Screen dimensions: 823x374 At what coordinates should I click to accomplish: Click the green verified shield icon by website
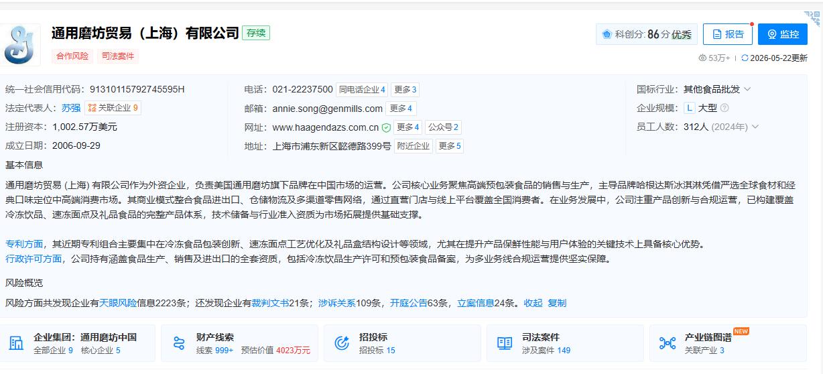pyautogui.click(x=386, y=127)
